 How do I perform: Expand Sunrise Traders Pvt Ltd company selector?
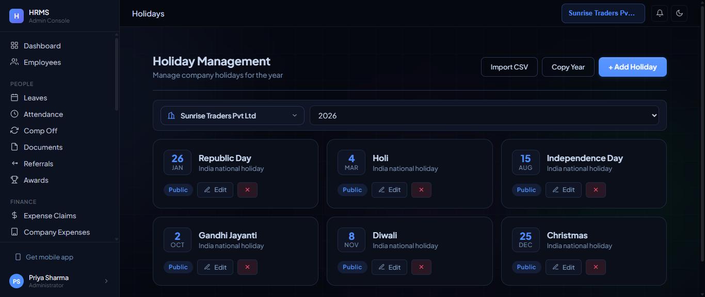(232, 116)
